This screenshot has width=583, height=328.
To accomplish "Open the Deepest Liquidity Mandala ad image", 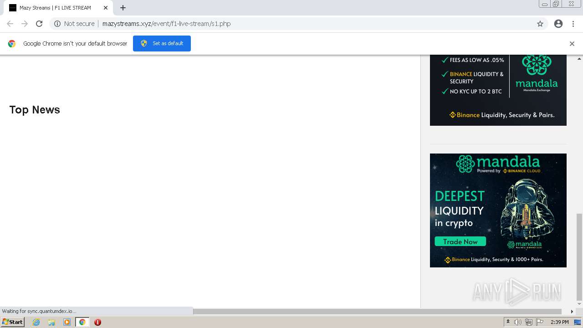I will pyautogui.click(x=498, y=210).
